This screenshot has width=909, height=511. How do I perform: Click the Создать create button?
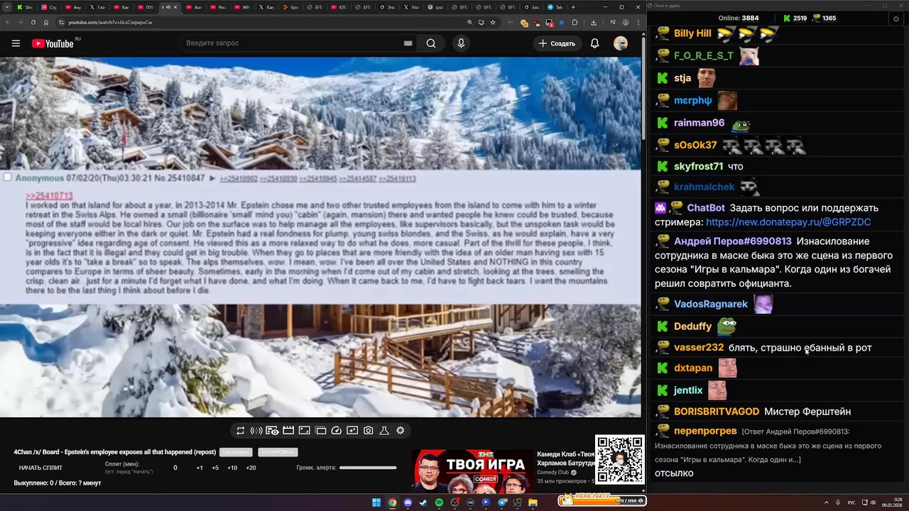pyautogui.click(x=557, y=43)
